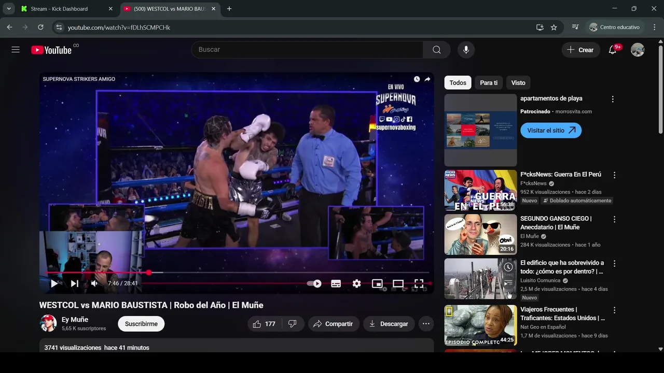Screen dimensions: 664x373
Task: Enter full screen mode
Action: [419, 283]
